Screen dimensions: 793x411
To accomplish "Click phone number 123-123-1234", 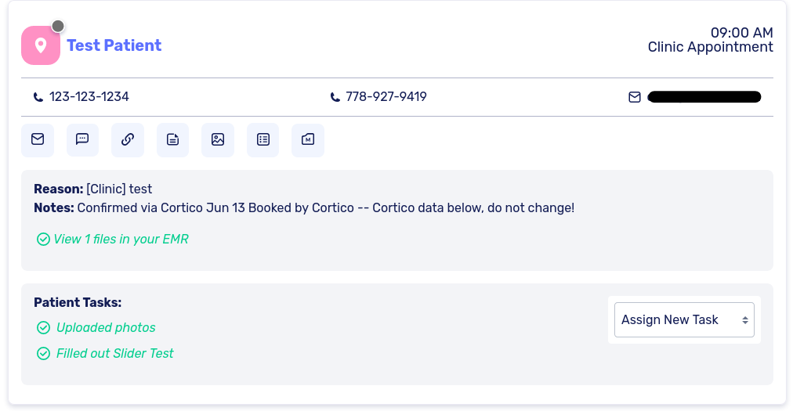I will (x=89, y=97).
